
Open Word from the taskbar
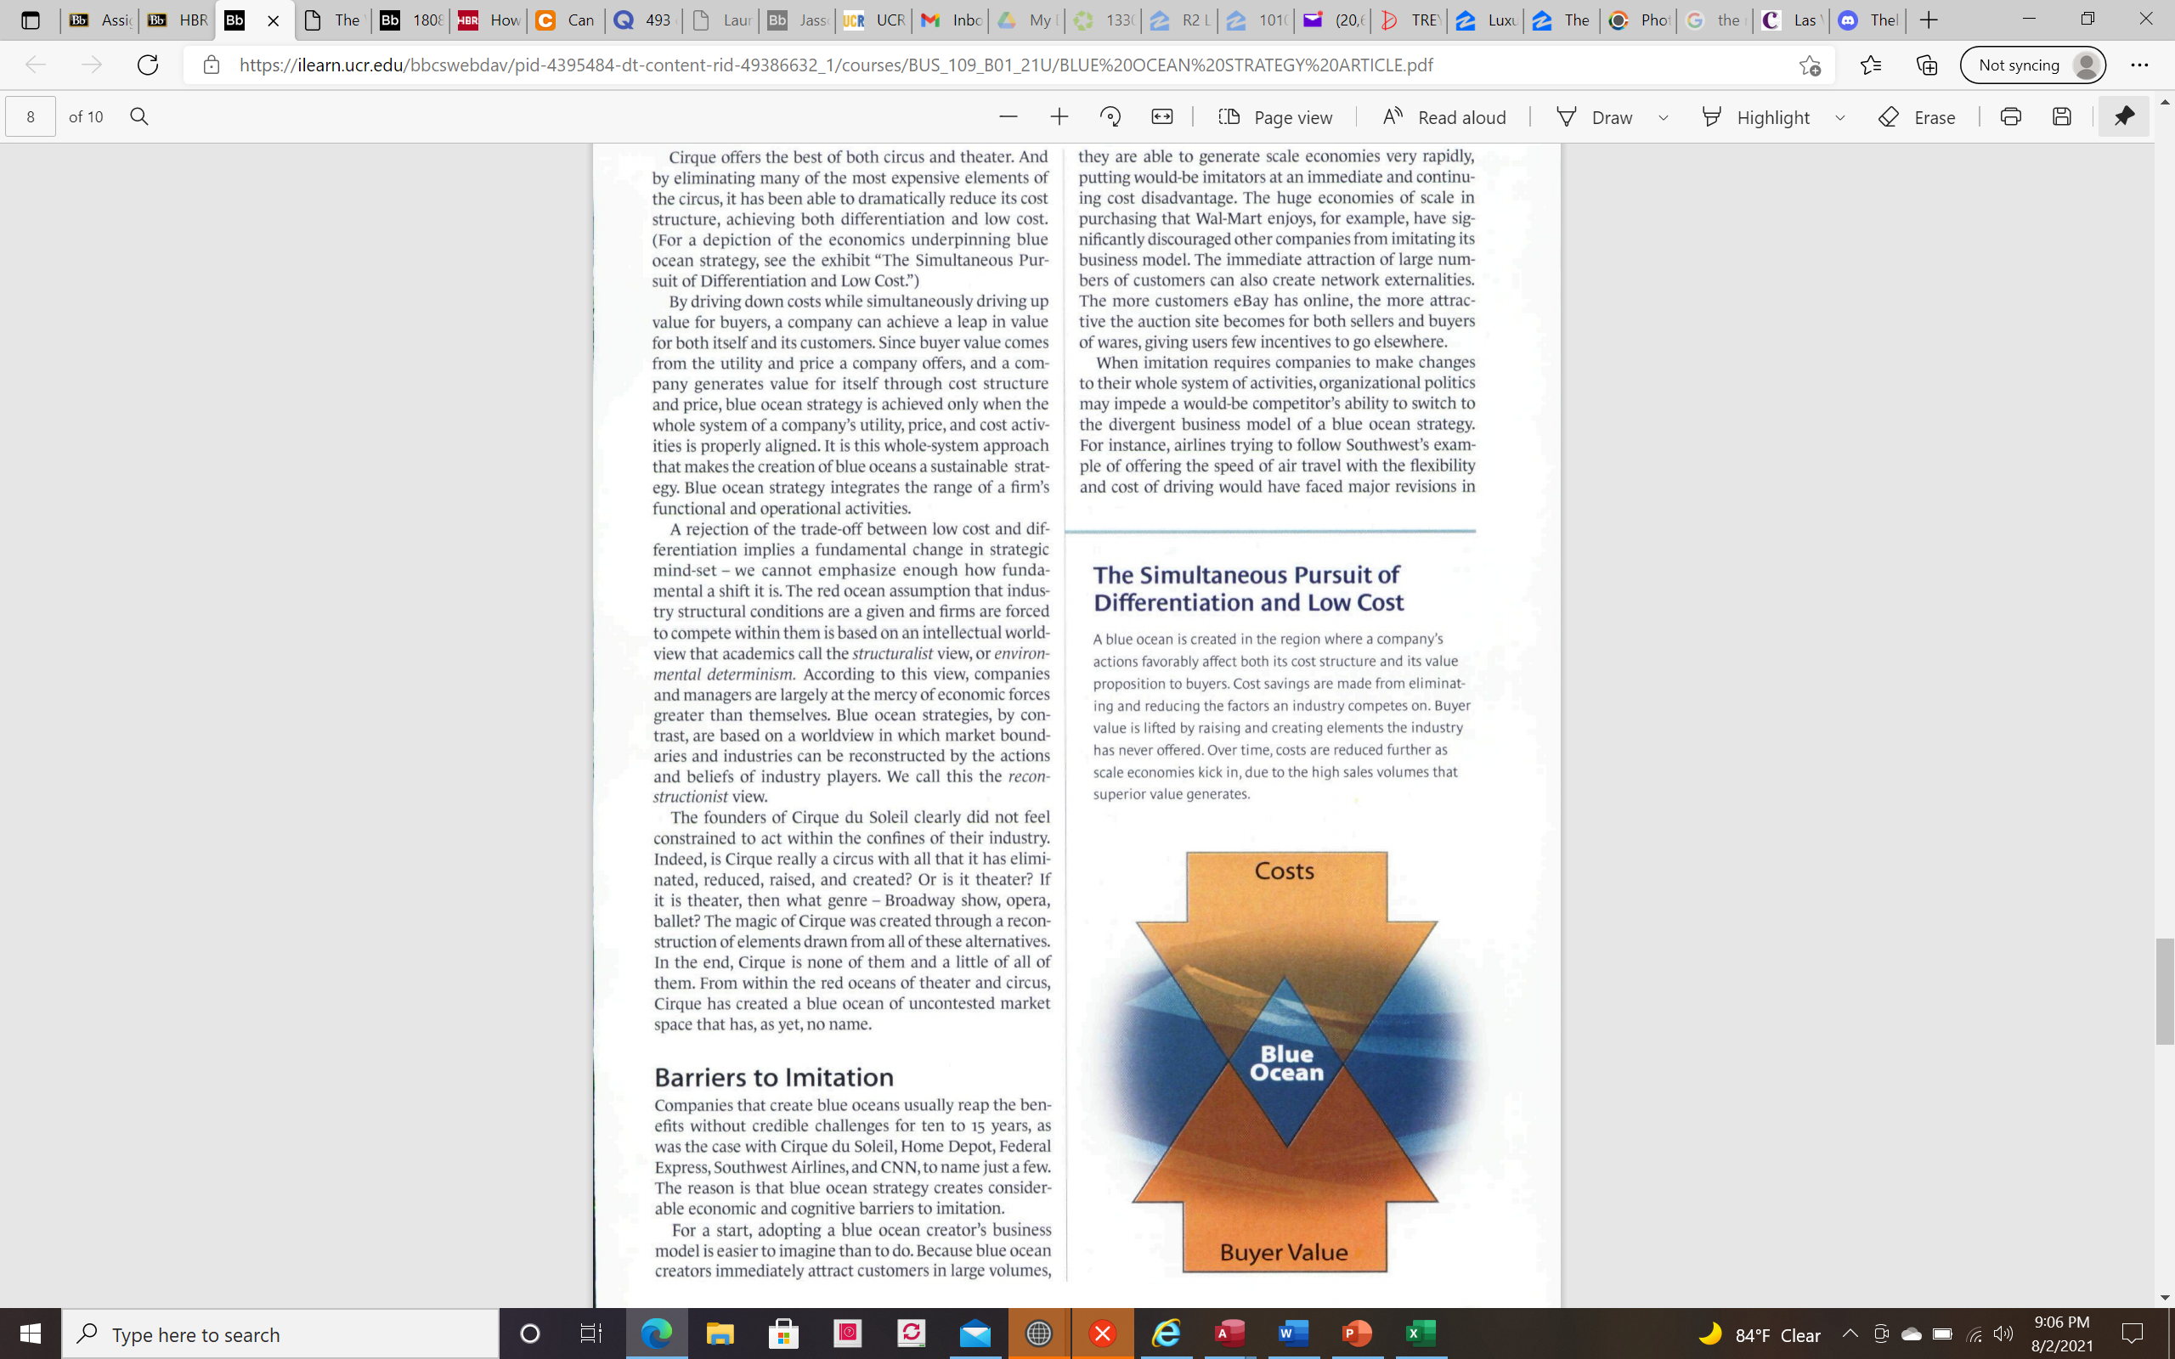point(1293,1334)
